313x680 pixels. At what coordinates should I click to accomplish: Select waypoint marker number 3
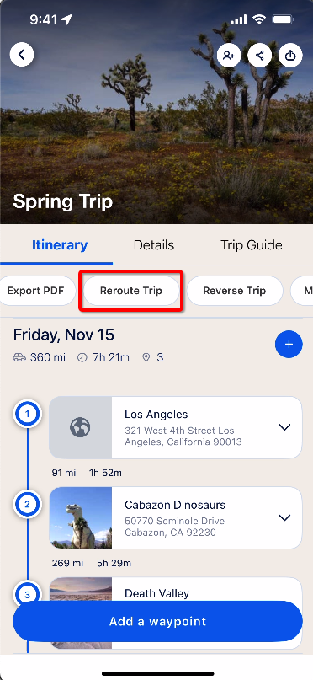click(x=27, y=595)
